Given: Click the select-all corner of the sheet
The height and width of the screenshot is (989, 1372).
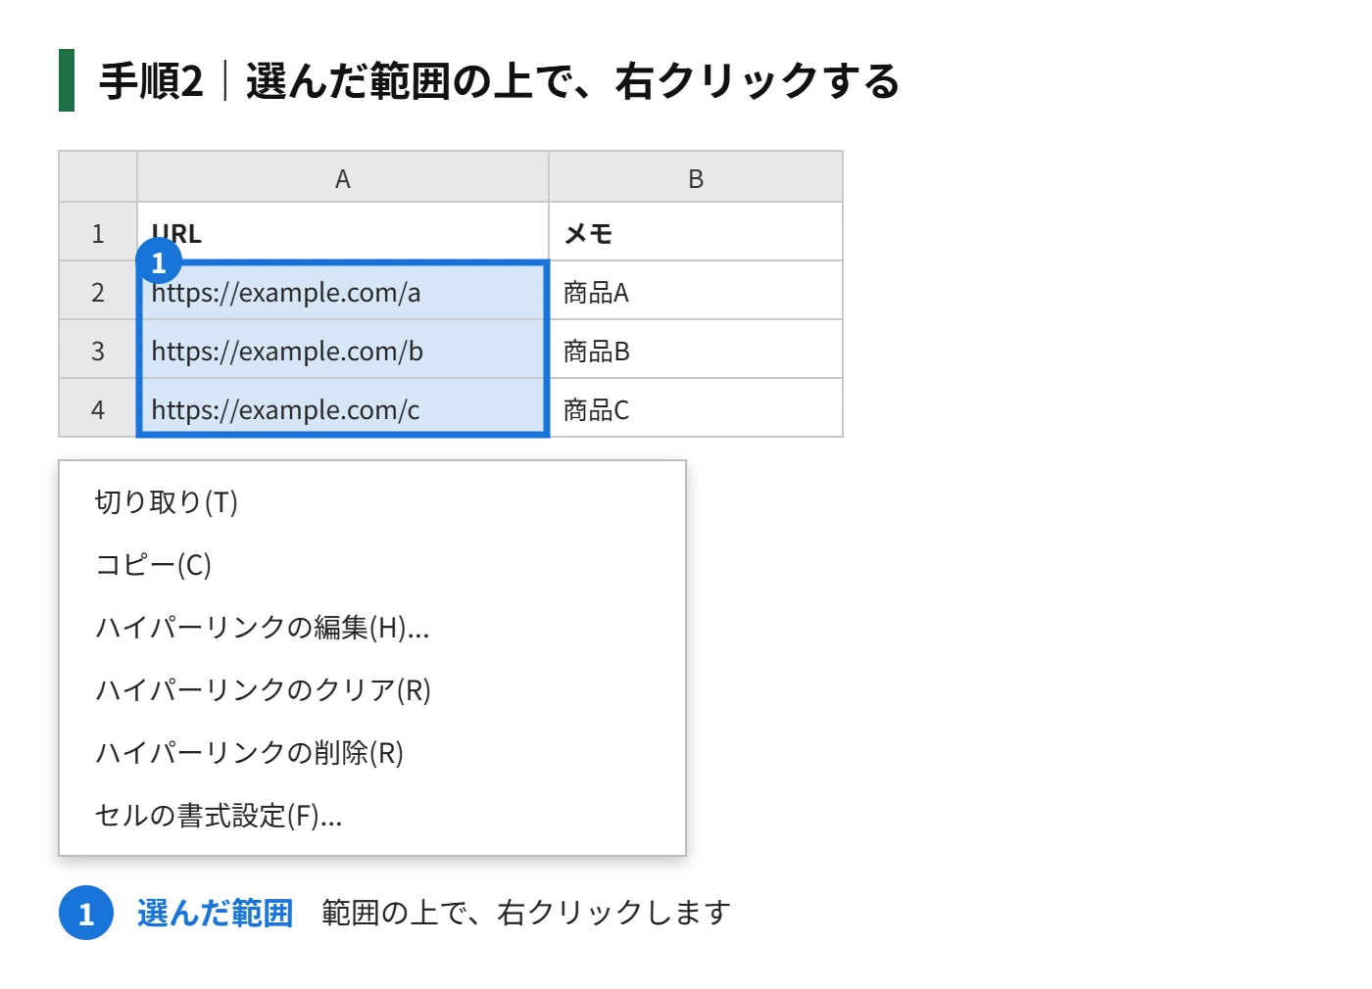Looking at the screenshot, I should click(x=98, y=177).
